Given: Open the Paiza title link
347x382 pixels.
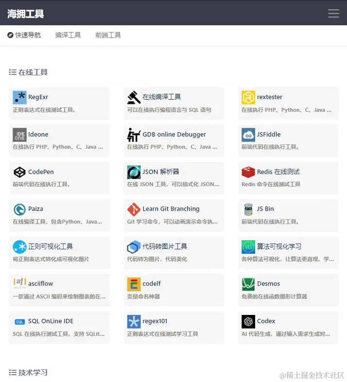Looking at the screenshot, I should click(x=35, y=209).
